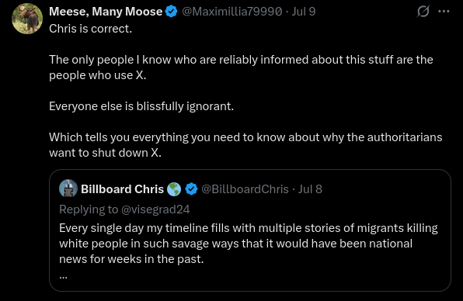Open the @Maximillia79990 handle

coord(232,12)
